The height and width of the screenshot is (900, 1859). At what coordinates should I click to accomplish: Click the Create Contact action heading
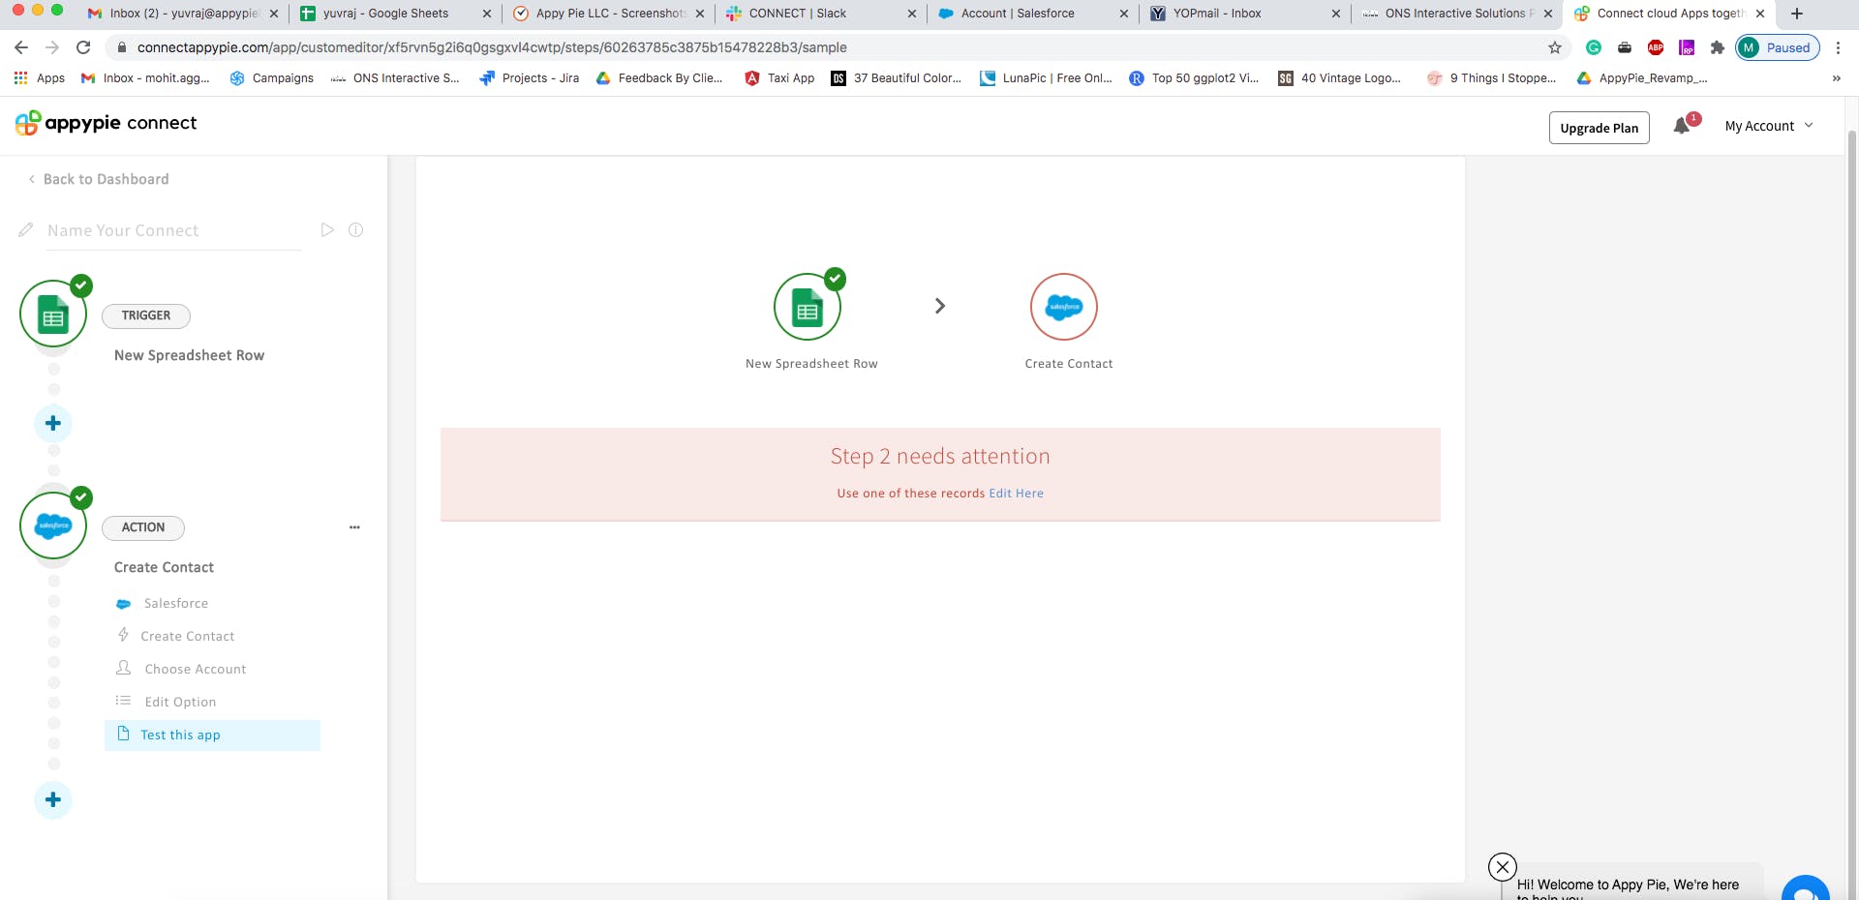[x=164, y=567]
